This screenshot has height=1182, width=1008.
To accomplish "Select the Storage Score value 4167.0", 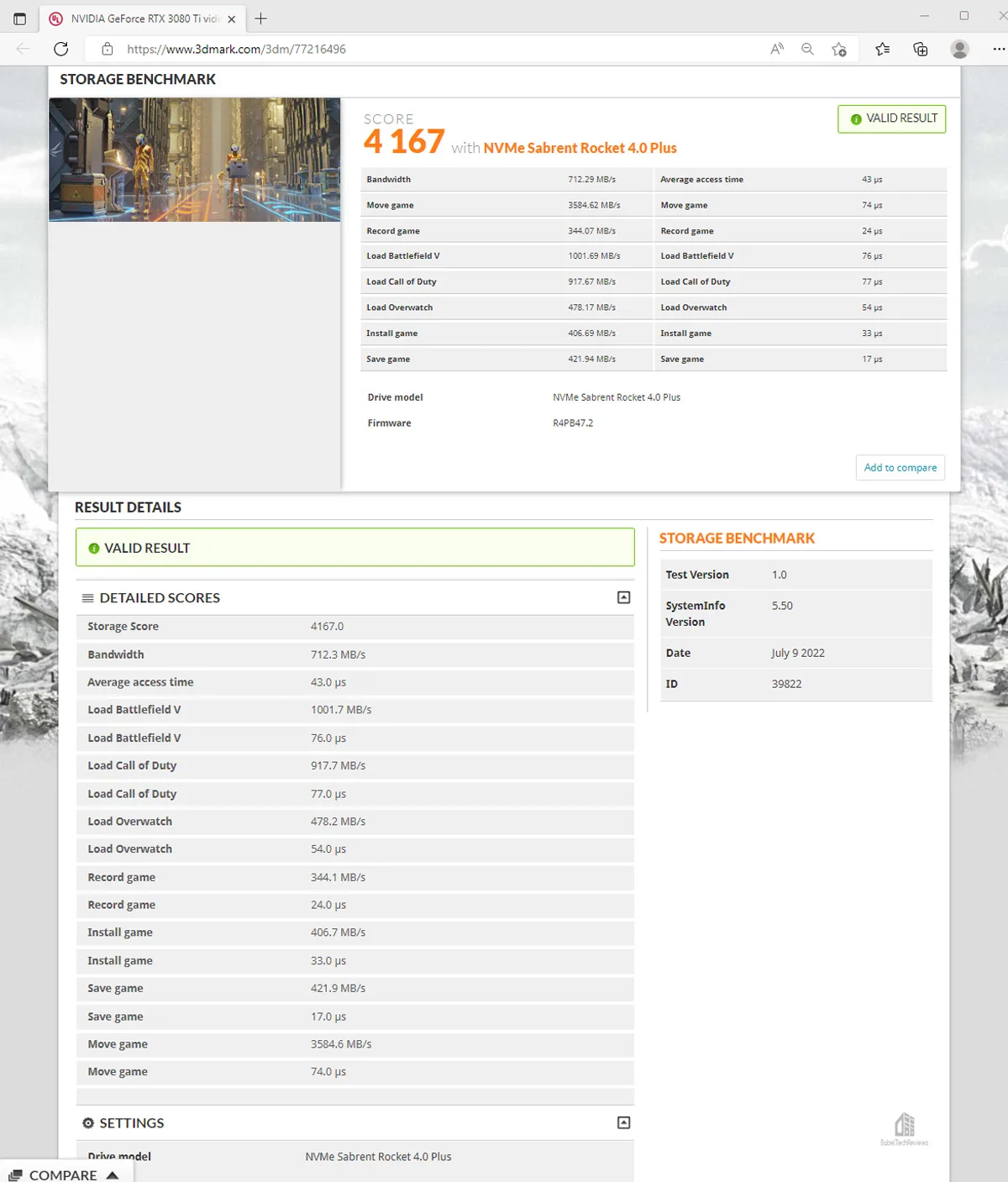I will point(327,626).
